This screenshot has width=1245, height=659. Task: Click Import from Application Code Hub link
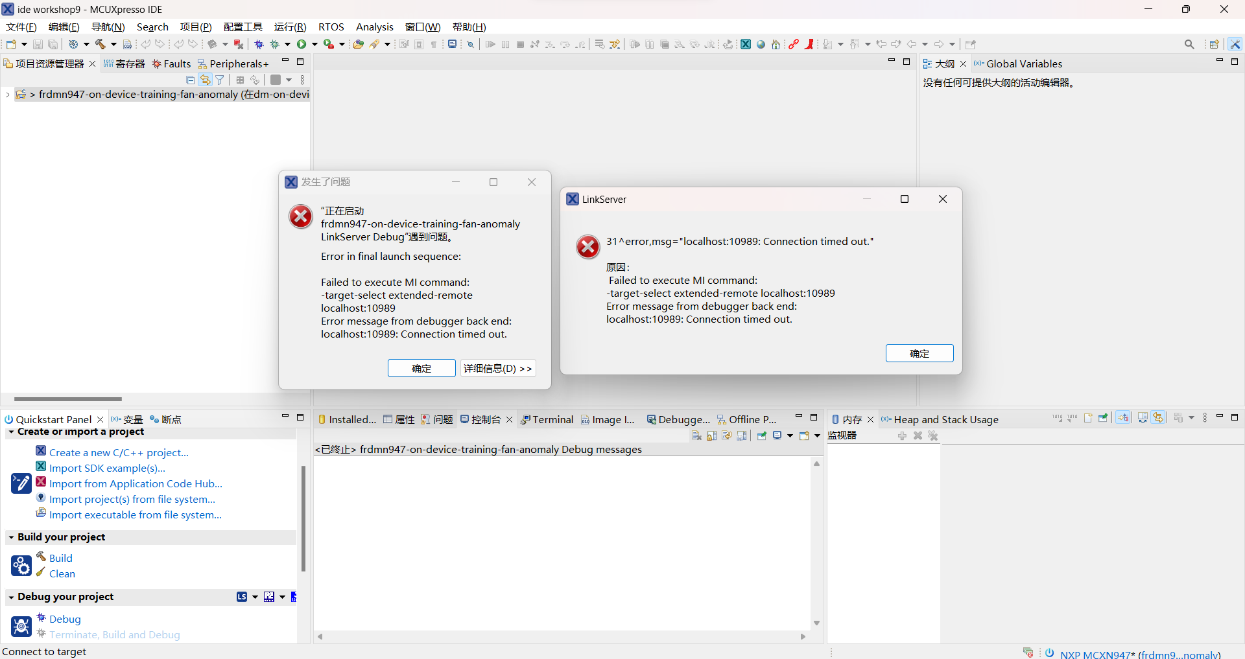136,483
